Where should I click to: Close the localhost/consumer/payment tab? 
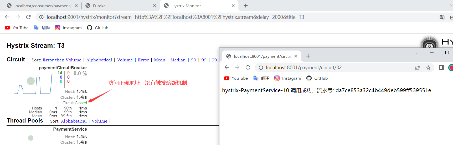(76, 5)
